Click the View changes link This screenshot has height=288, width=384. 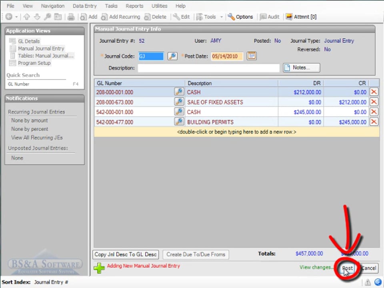click(x=316, y=267)
